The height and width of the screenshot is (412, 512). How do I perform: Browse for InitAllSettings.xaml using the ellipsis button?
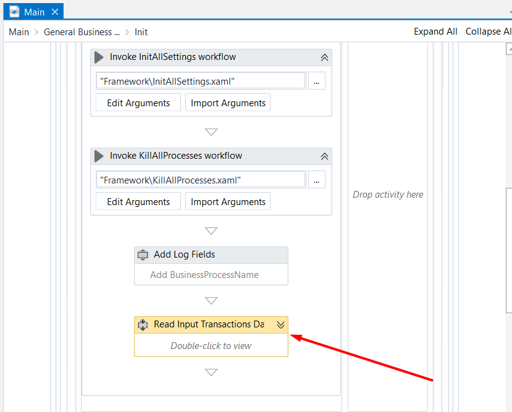point(316,82)
